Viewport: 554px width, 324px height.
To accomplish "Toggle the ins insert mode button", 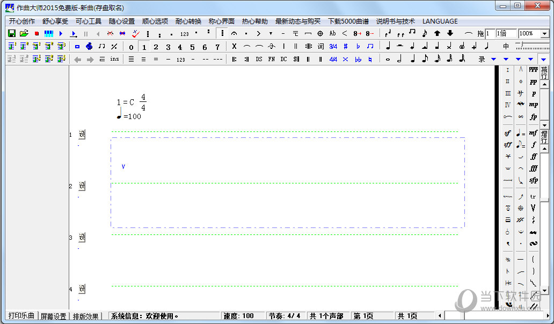I will click(114, 59).
